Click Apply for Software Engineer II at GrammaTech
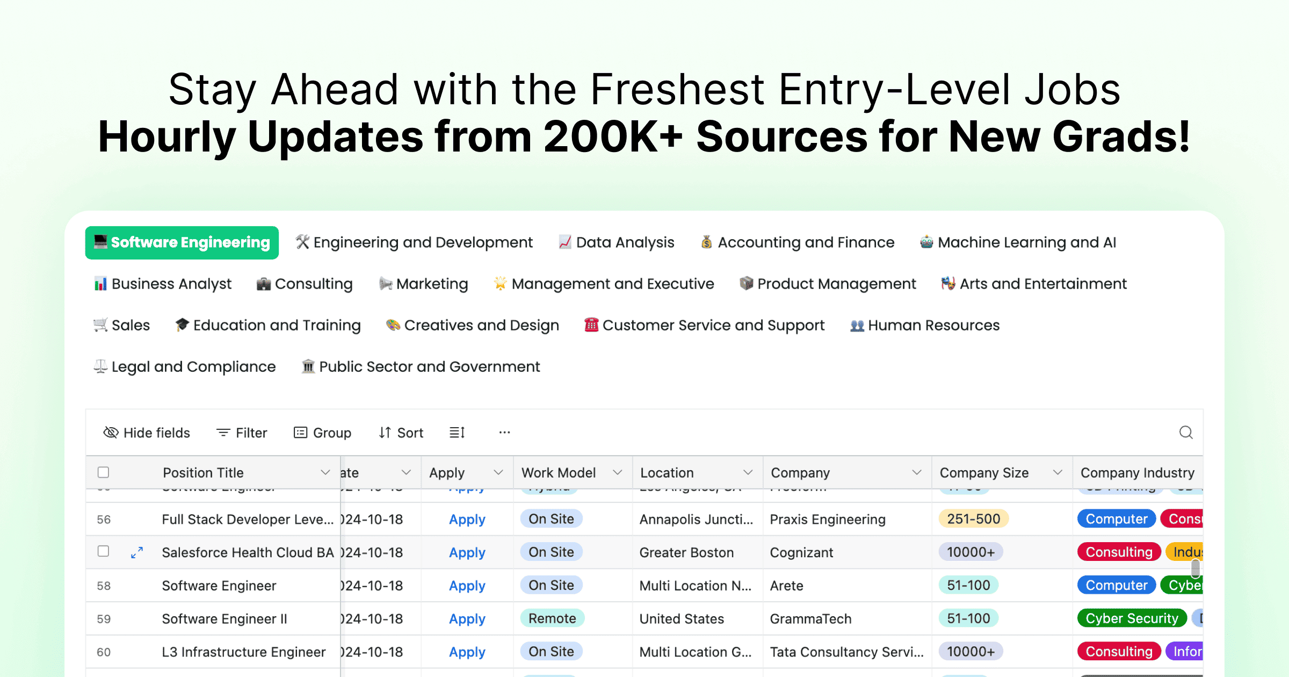 point(467,618)
